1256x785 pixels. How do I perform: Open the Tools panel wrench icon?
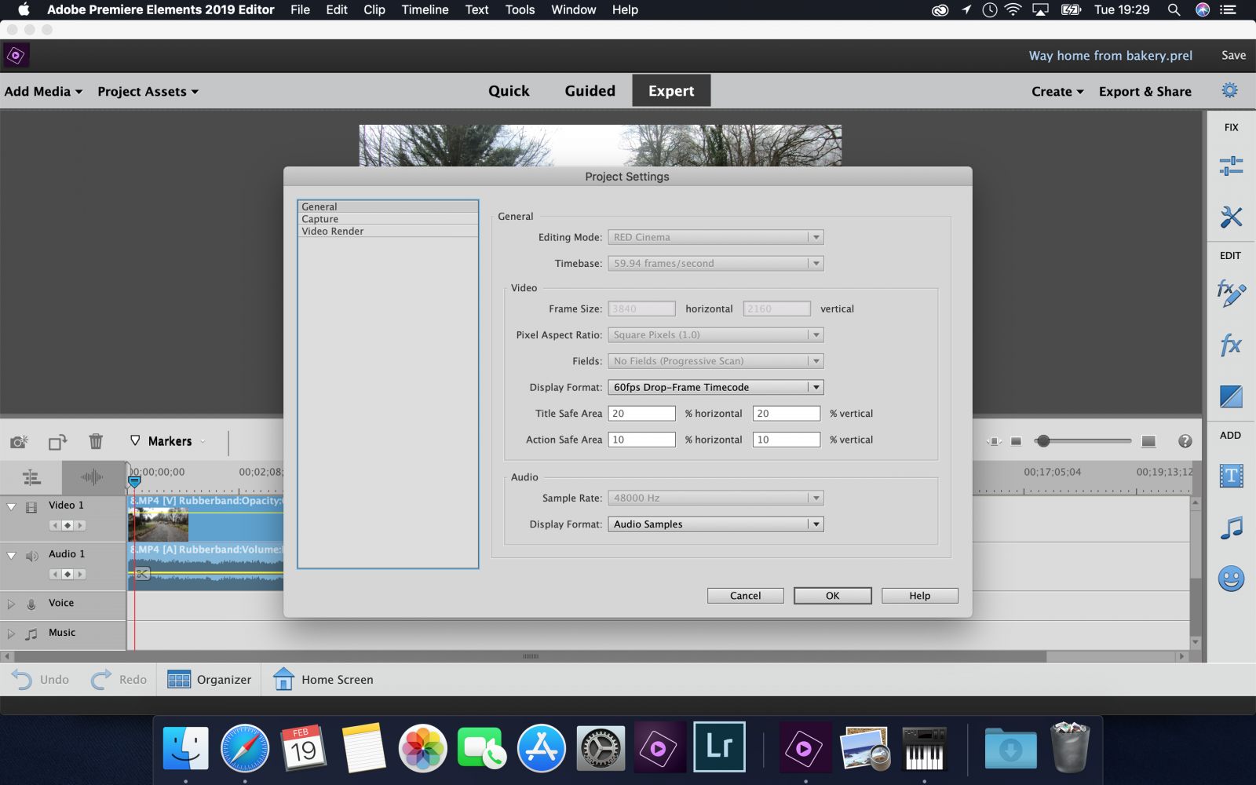point(1231,217)
